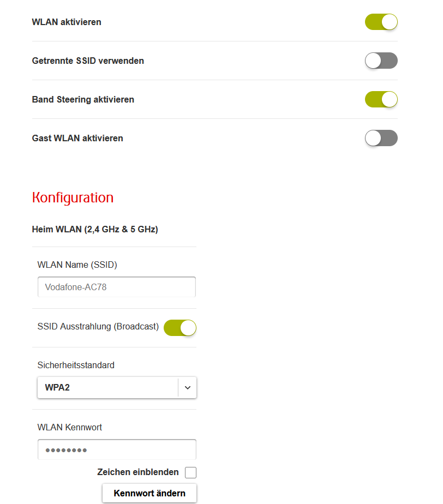443x504 pixels.
Task: Click the Sicherheitsstandard label
Action: point(76,365)
